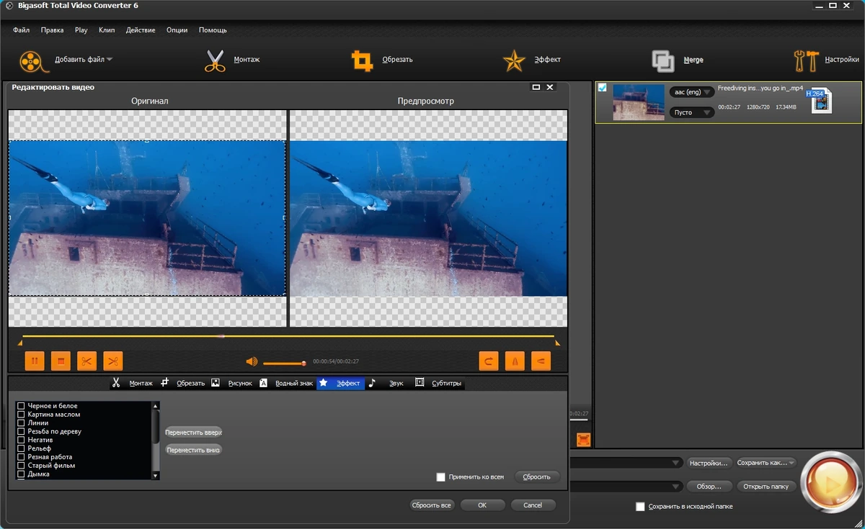Click the Сбросить все button
Viewport: 865px width, 529px height.
[432, 505]
